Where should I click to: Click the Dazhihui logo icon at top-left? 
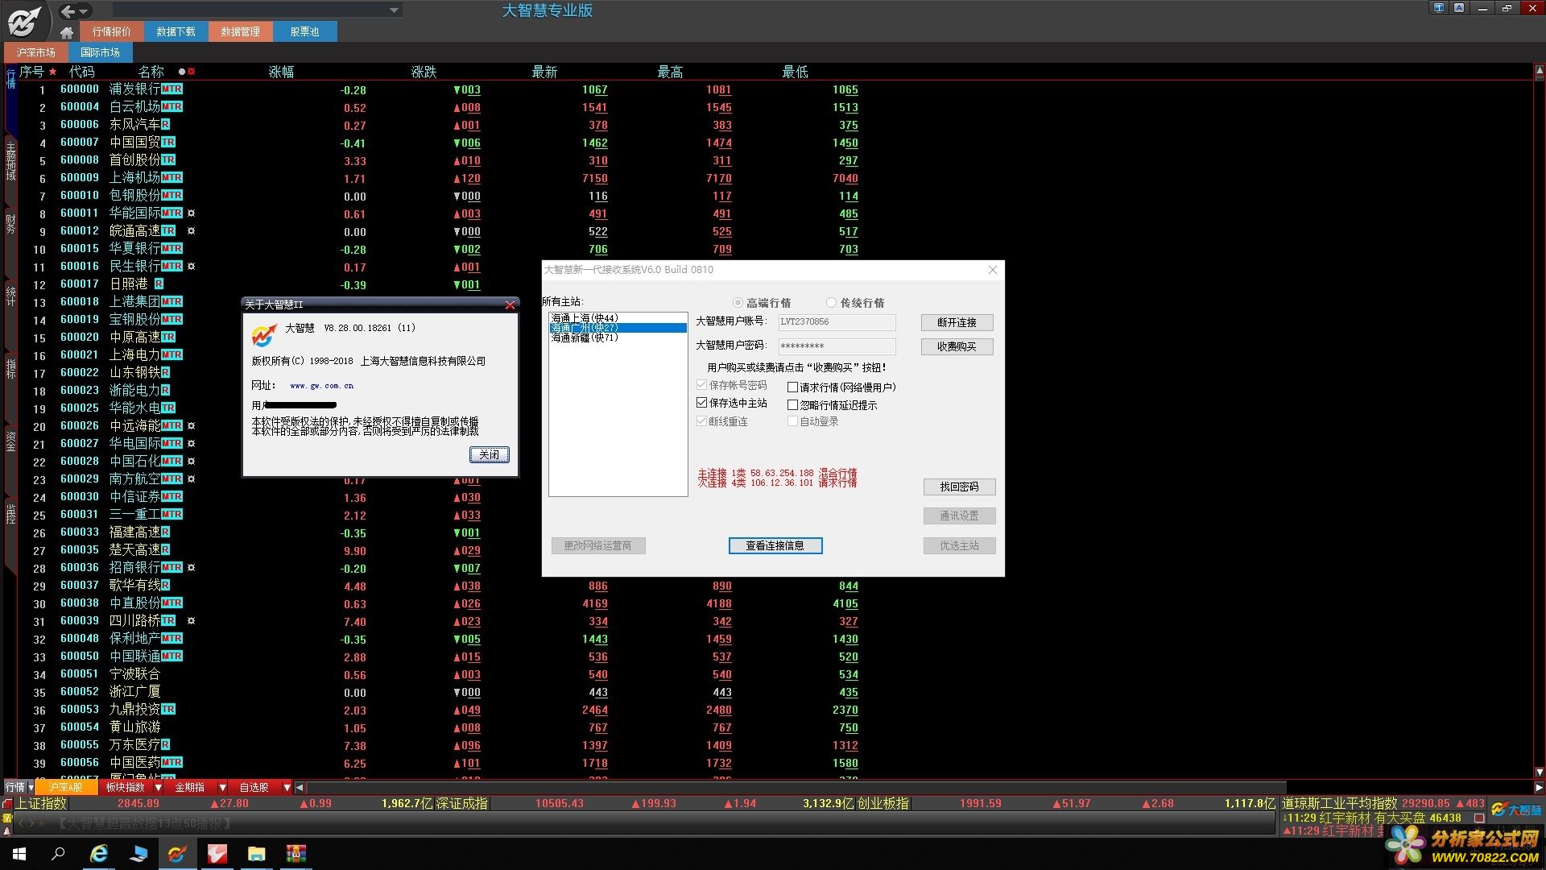23,21
